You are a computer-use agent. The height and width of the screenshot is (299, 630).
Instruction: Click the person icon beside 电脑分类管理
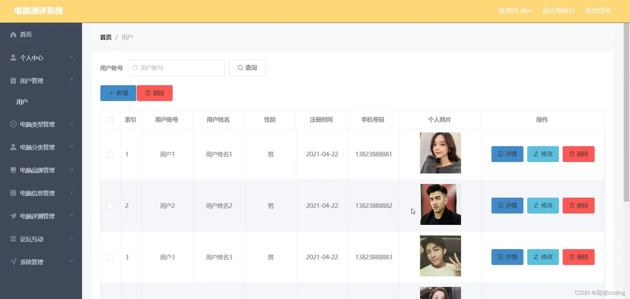13,147
